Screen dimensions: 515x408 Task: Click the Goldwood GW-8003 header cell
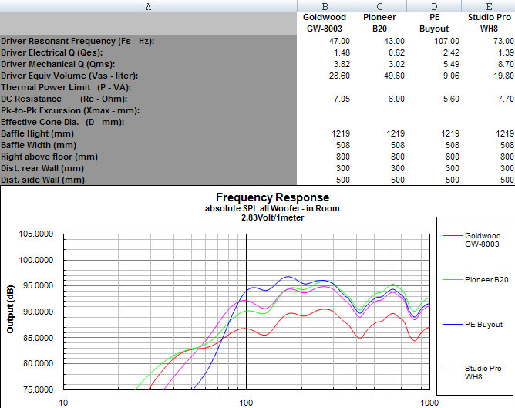(325, 23)
